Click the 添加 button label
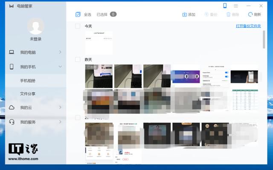Screen dimensions: 273x170 pyautogui.click(x=192, y=15)
